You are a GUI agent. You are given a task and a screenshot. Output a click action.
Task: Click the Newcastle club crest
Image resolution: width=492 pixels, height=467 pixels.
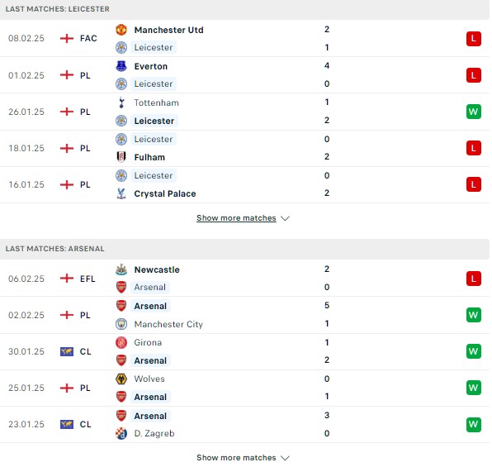(x=121, y=269)
